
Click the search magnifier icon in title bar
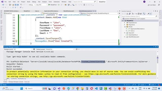pos(95,2)
